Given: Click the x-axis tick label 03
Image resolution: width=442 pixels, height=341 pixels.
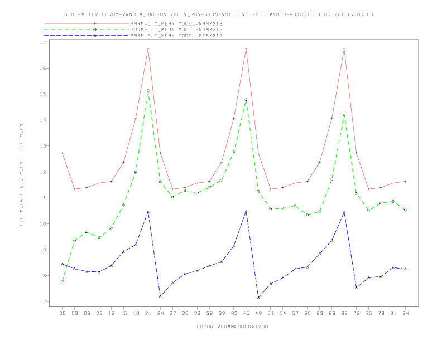Looking at the screenshot, I should tap(74, 313).
